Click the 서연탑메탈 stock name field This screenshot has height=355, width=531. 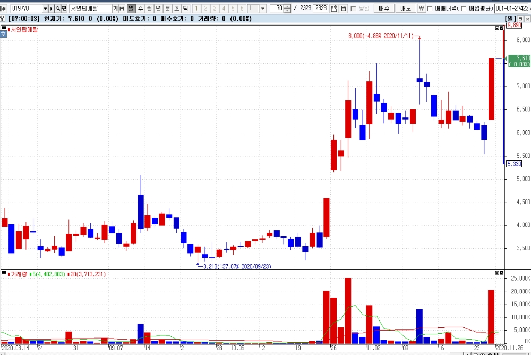91,9
